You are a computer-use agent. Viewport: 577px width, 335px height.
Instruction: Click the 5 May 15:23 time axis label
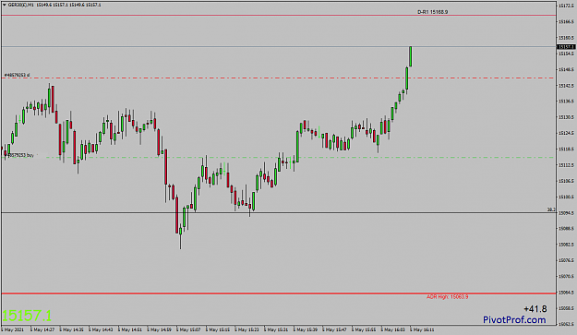tap(247, 329)
